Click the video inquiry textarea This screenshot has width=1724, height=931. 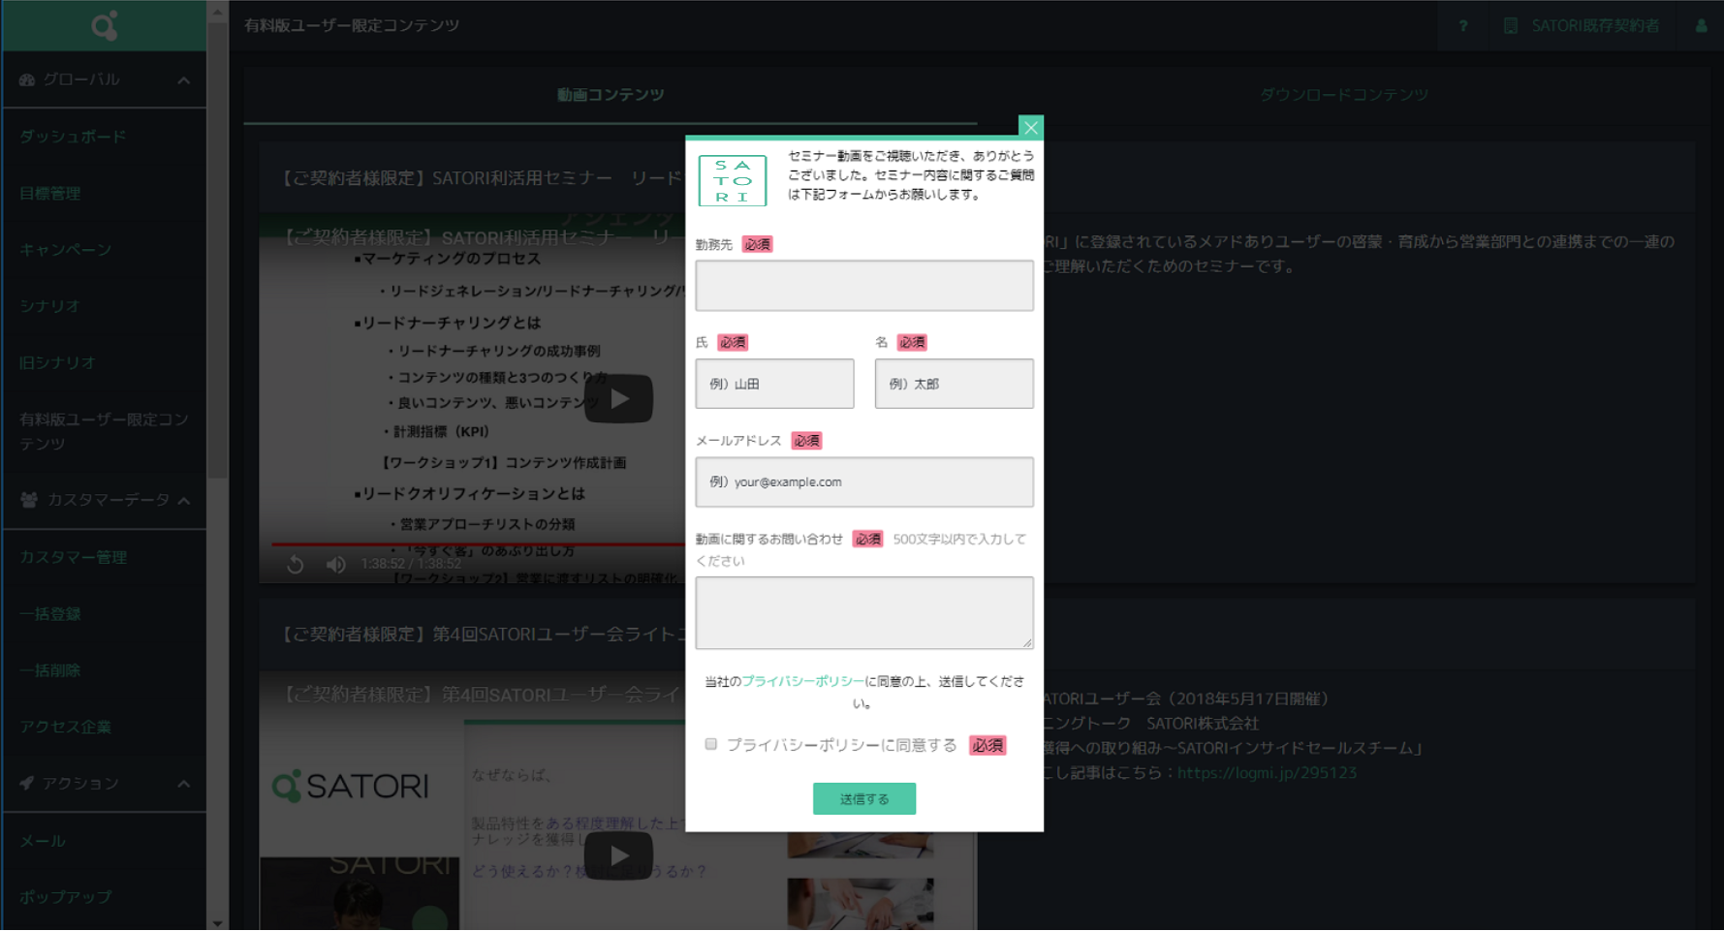[864, 613]
